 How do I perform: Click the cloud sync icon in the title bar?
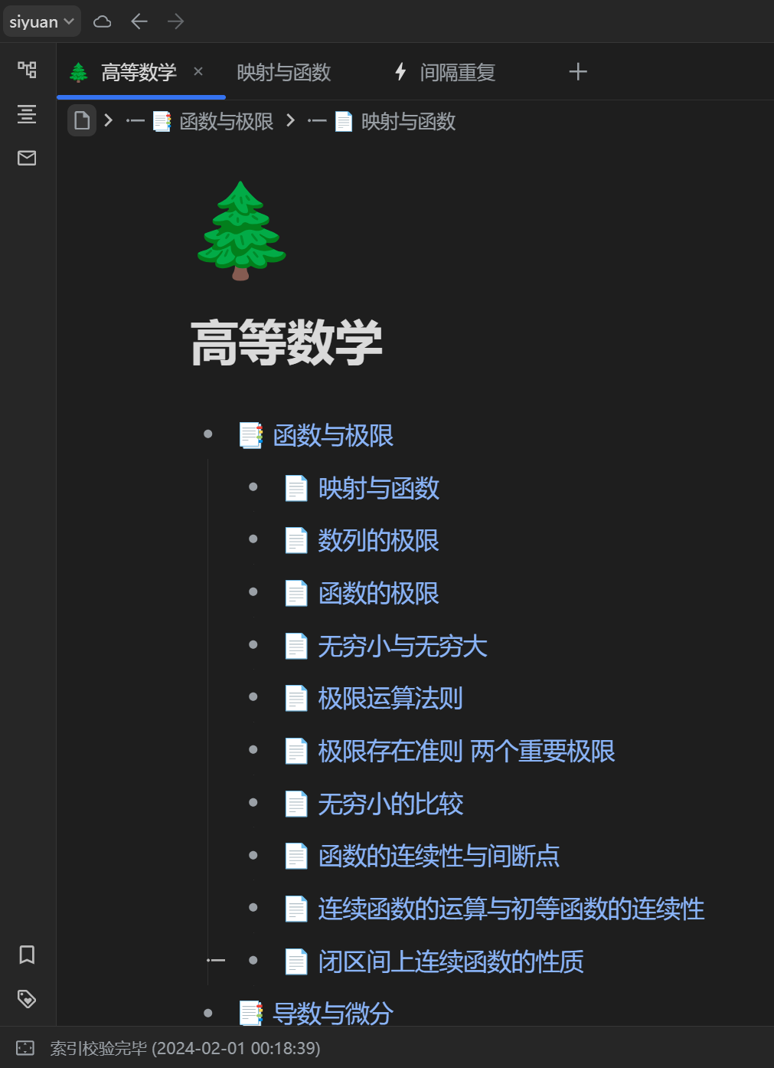pos(102,21)
